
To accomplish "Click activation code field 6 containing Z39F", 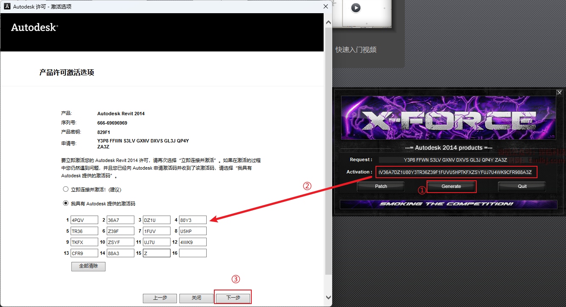I will (x=120, y=231).
